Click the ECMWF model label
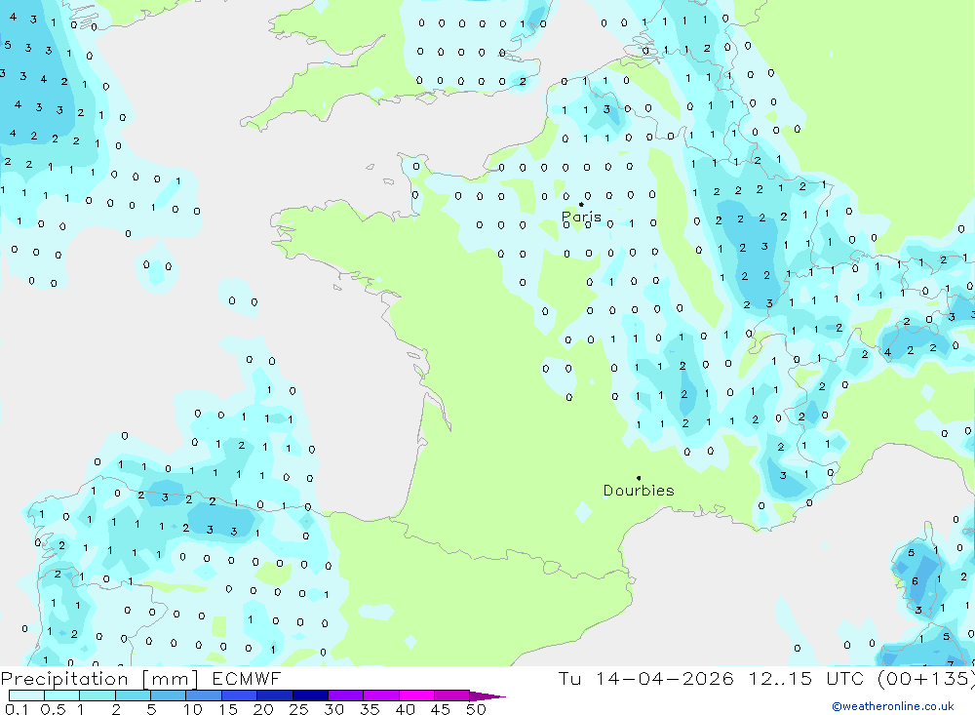The image size is (975, 715). [247, 678]
